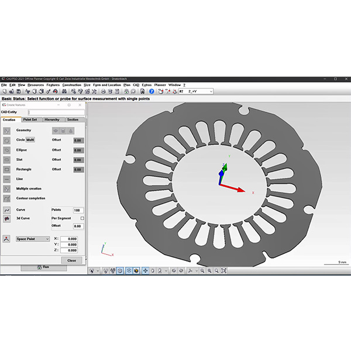
Task: Switch to the Point Set tab
Action: click(30, 119)
